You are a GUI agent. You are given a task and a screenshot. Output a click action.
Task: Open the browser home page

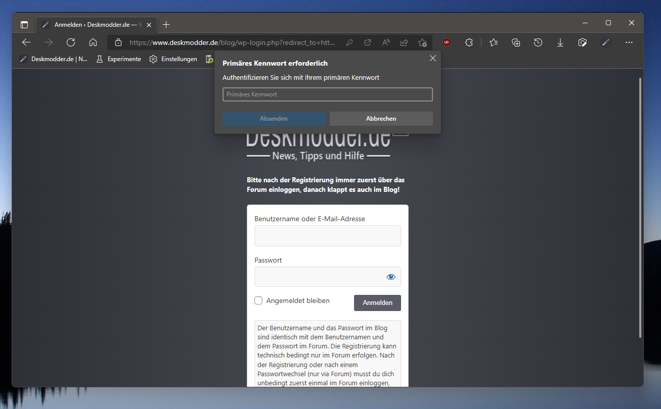93,42
